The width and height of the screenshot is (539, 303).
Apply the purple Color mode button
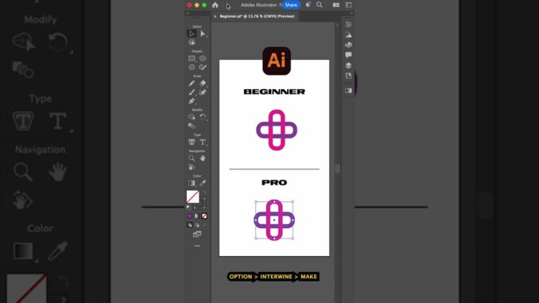click(x=189, y=216)
